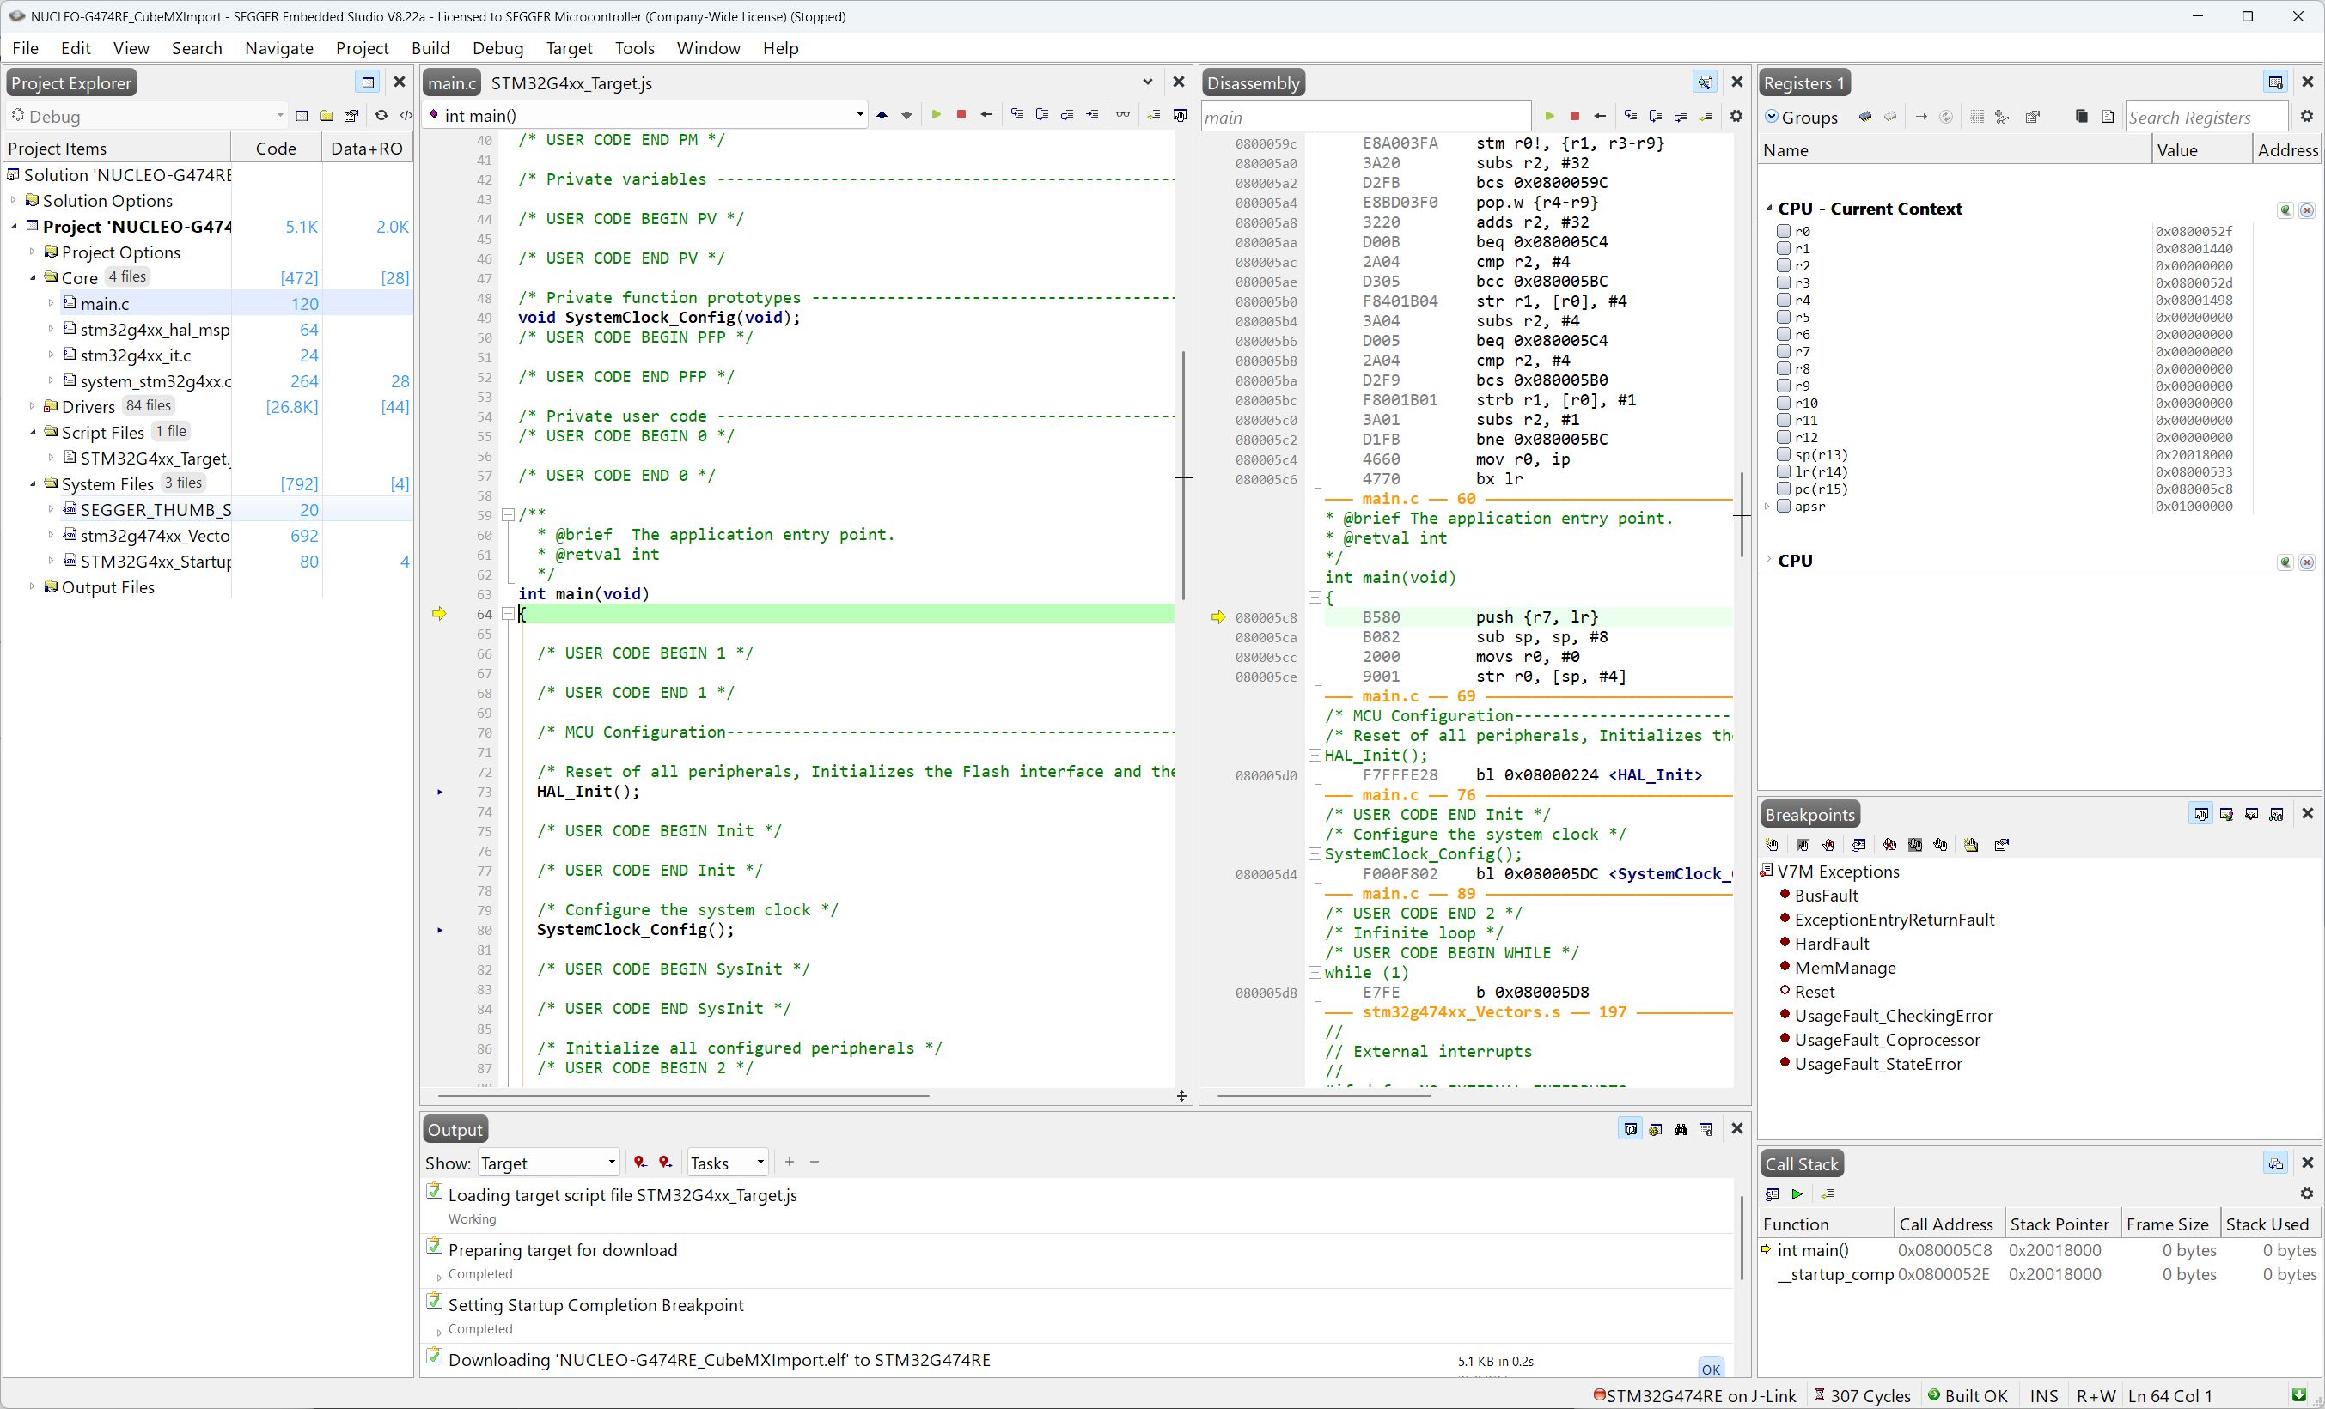This screenshot has width=2325, height=1409.
Task: Click red Stop button in Disassembly toolbar
Action: point(1574,116)
